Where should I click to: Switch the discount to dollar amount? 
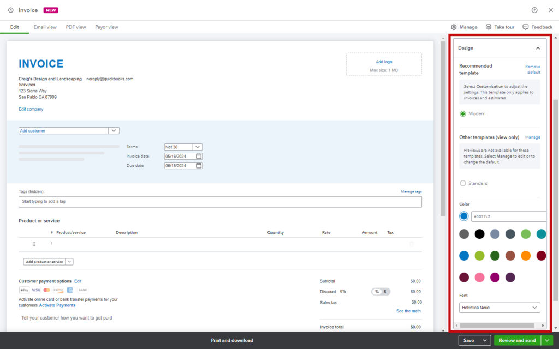pos(385,291)
